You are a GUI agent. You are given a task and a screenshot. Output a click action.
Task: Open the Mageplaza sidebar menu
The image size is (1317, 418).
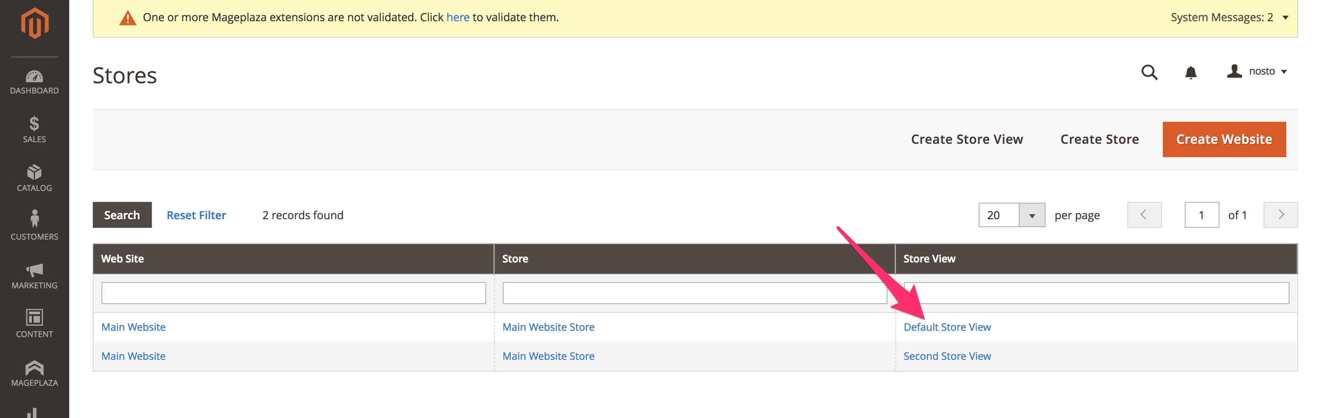point(34,373)
